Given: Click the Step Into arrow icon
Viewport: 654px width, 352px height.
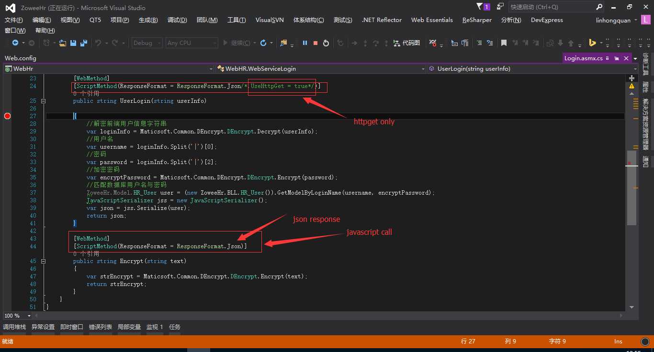Looking at the screenshot, I should [x=365, y=43].
